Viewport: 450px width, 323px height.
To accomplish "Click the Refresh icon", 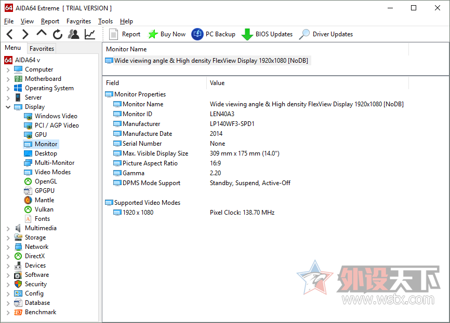I will [58, 34].
